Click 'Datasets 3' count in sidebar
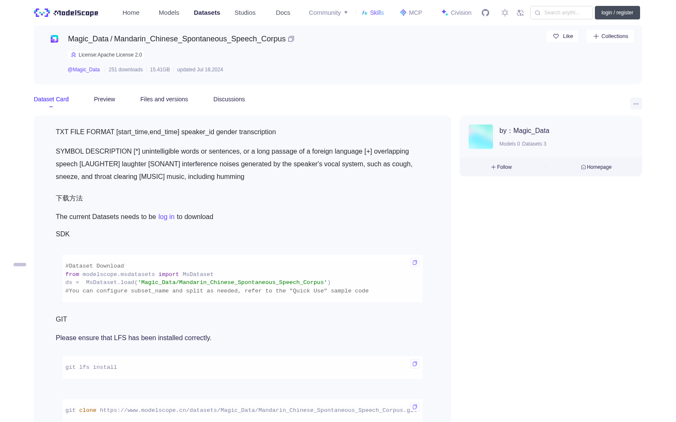The width and height of the screenshot is (676, 422). pyautogui.click(x=534, y=144)
